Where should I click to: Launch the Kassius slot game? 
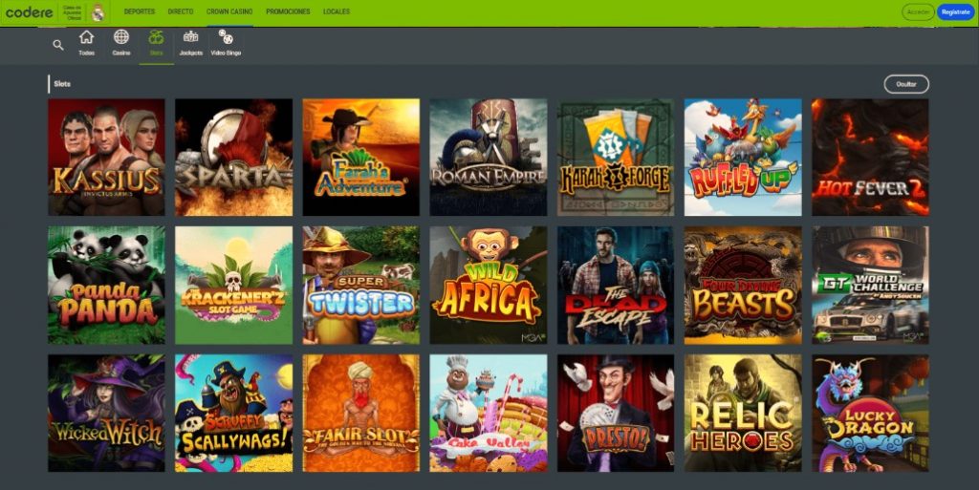[107, 157]
